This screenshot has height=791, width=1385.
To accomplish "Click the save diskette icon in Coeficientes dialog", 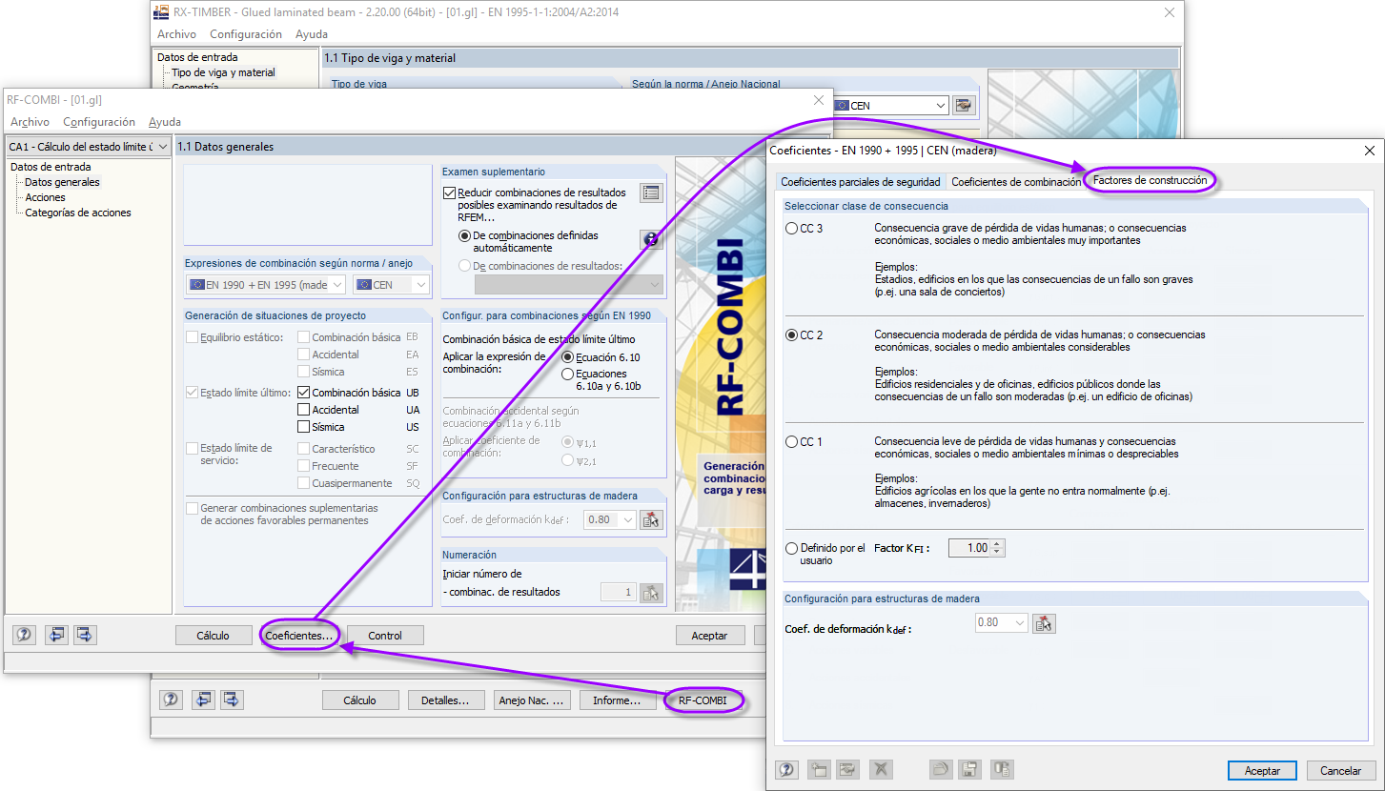I will point(970,770).
